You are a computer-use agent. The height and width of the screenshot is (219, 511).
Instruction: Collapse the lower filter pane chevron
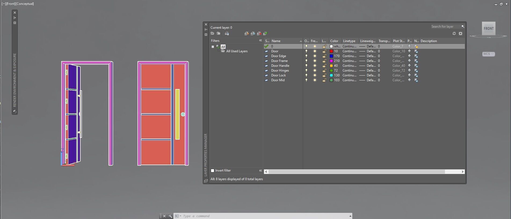260,170
